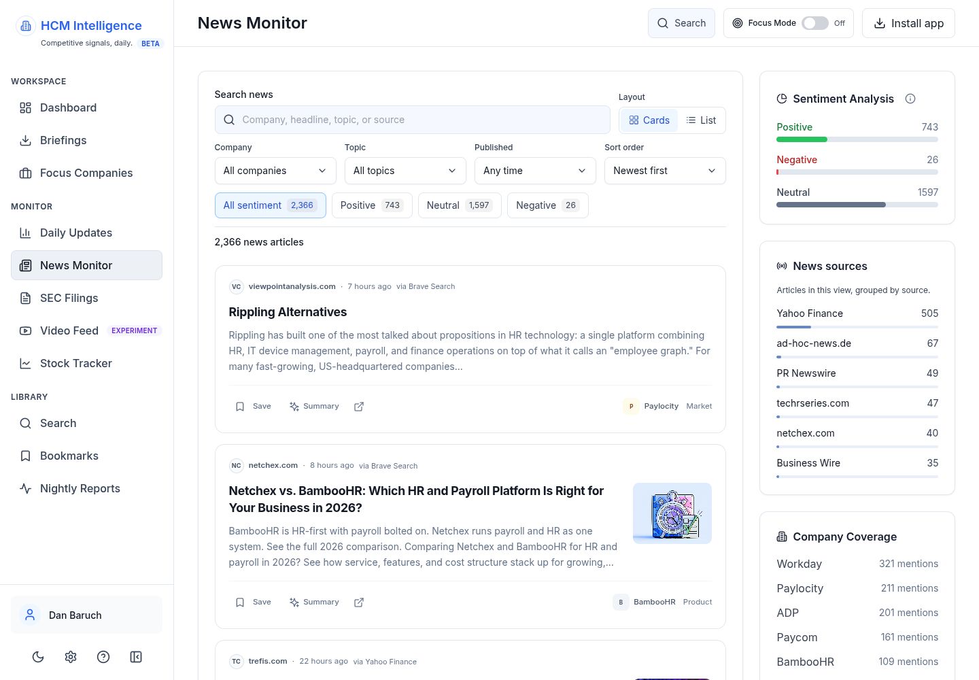Filter by Neutral sentiment chip
This screenshot has height=680, width=979.
[x=460, y=205]
